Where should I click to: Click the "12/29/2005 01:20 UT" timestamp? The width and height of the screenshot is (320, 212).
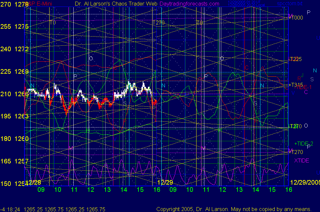244,2
